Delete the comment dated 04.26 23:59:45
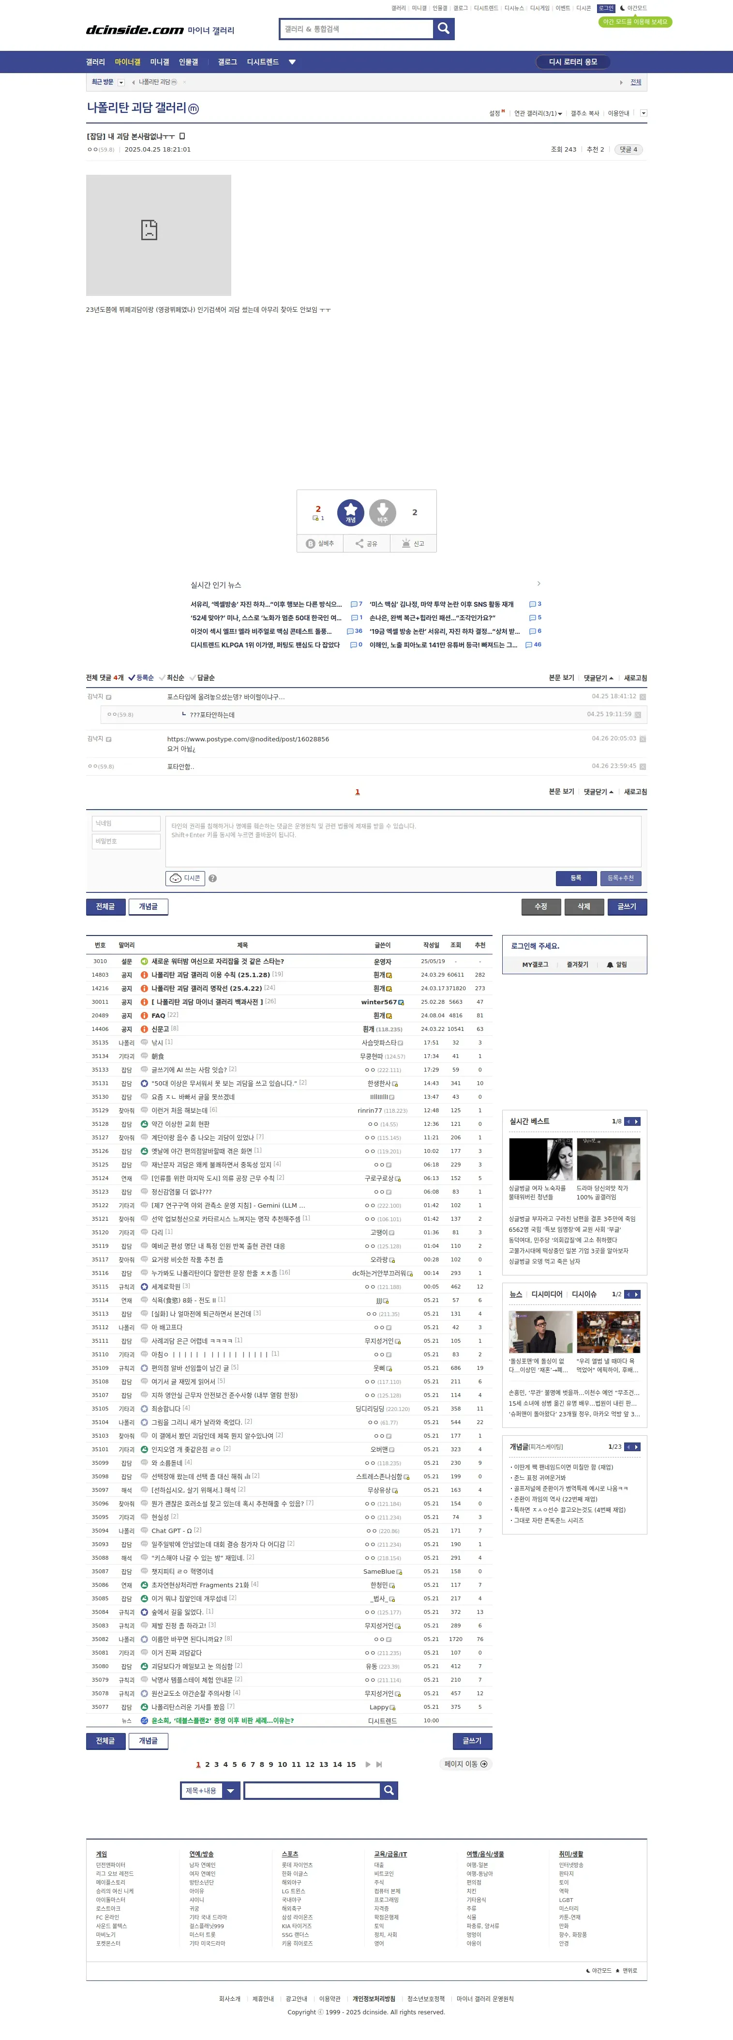 tap(643, 767)
